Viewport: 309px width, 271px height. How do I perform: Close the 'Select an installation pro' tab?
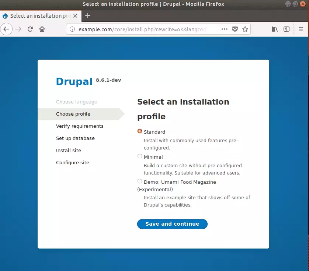point(75,16)
